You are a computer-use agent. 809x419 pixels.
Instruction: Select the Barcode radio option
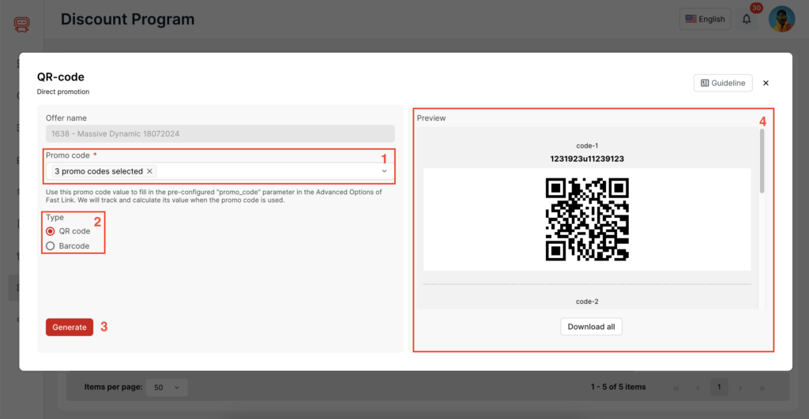coord(50,246)
